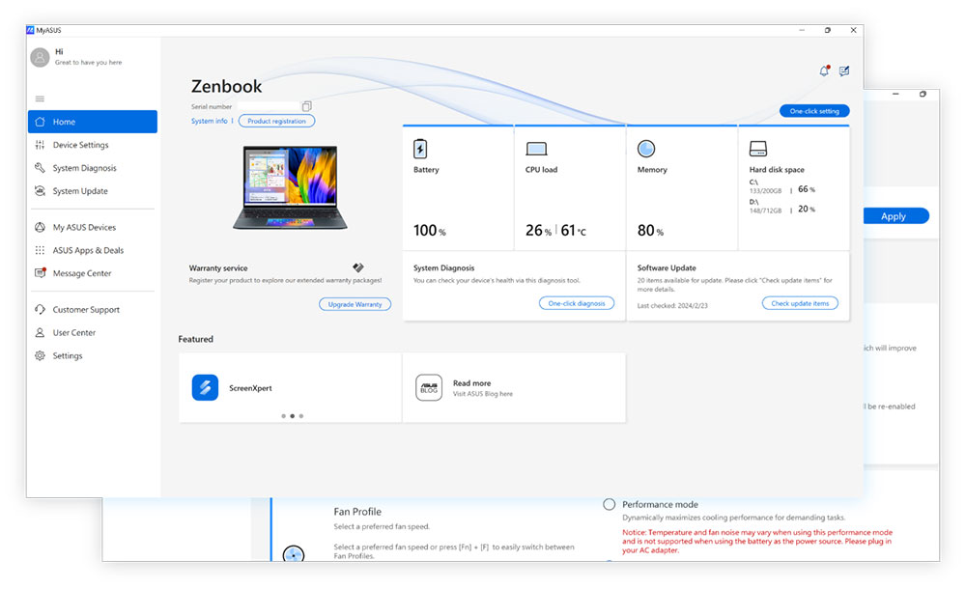Click the CPU temperature 61°C value
This screenshot has width=966, height=589.
574,231
